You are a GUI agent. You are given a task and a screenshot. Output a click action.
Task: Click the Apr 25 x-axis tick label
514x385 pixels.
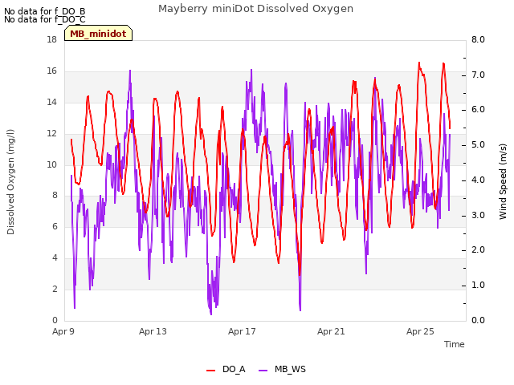click(x=420, y=331)
